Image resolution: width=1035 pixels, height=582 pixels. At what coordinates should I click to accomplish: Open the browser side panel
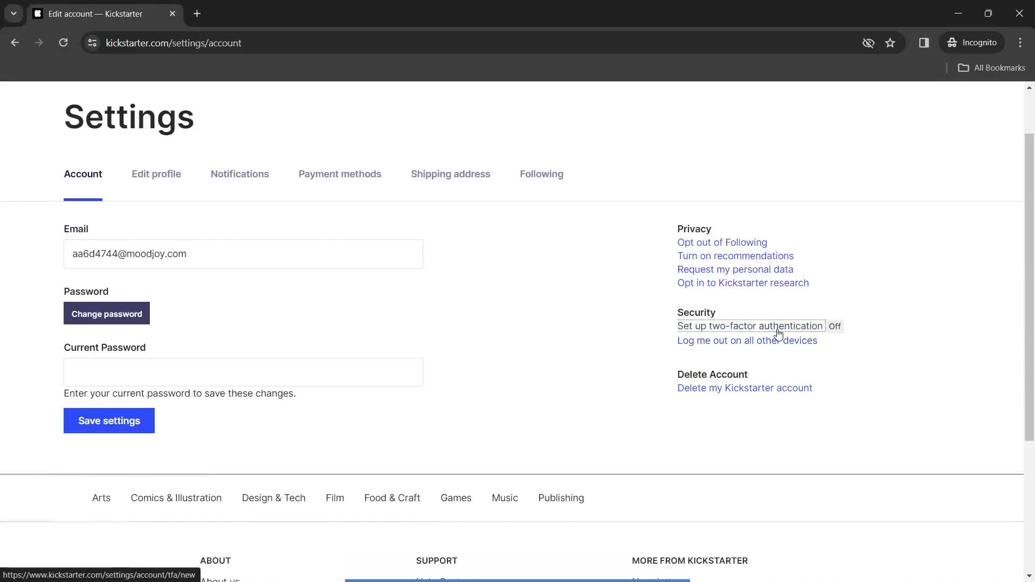click(x=924, y=43)
